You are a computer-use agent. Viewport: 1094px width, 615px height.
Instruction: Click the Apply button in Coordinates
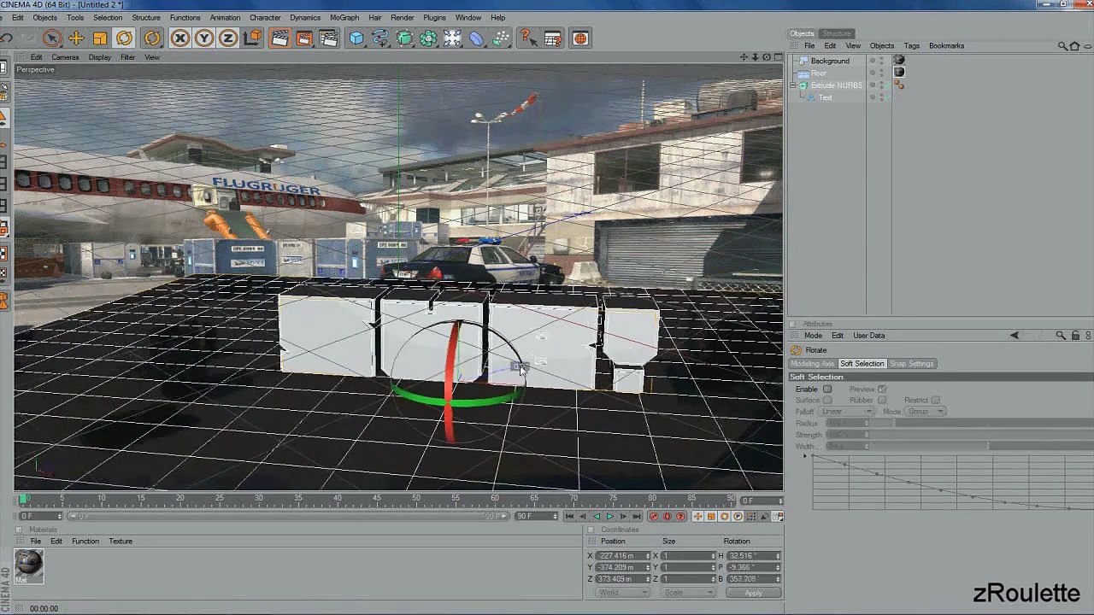point(752,593)
